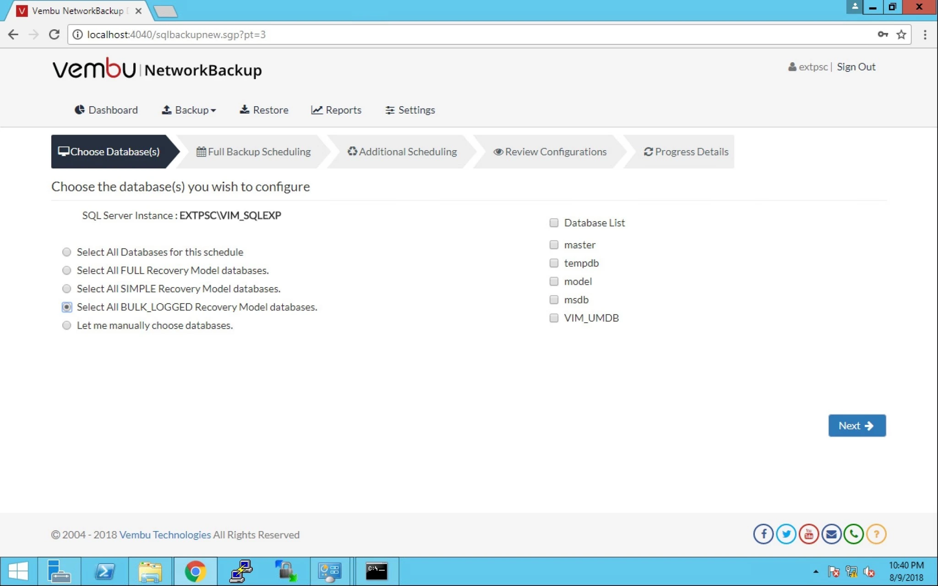Click the Next button

coord(857,425)
